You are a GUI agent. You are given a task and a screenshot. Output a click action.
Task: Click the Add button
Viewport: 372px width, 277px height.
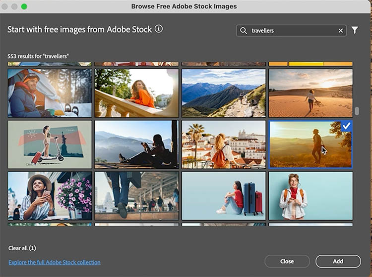tap(338, 261)
